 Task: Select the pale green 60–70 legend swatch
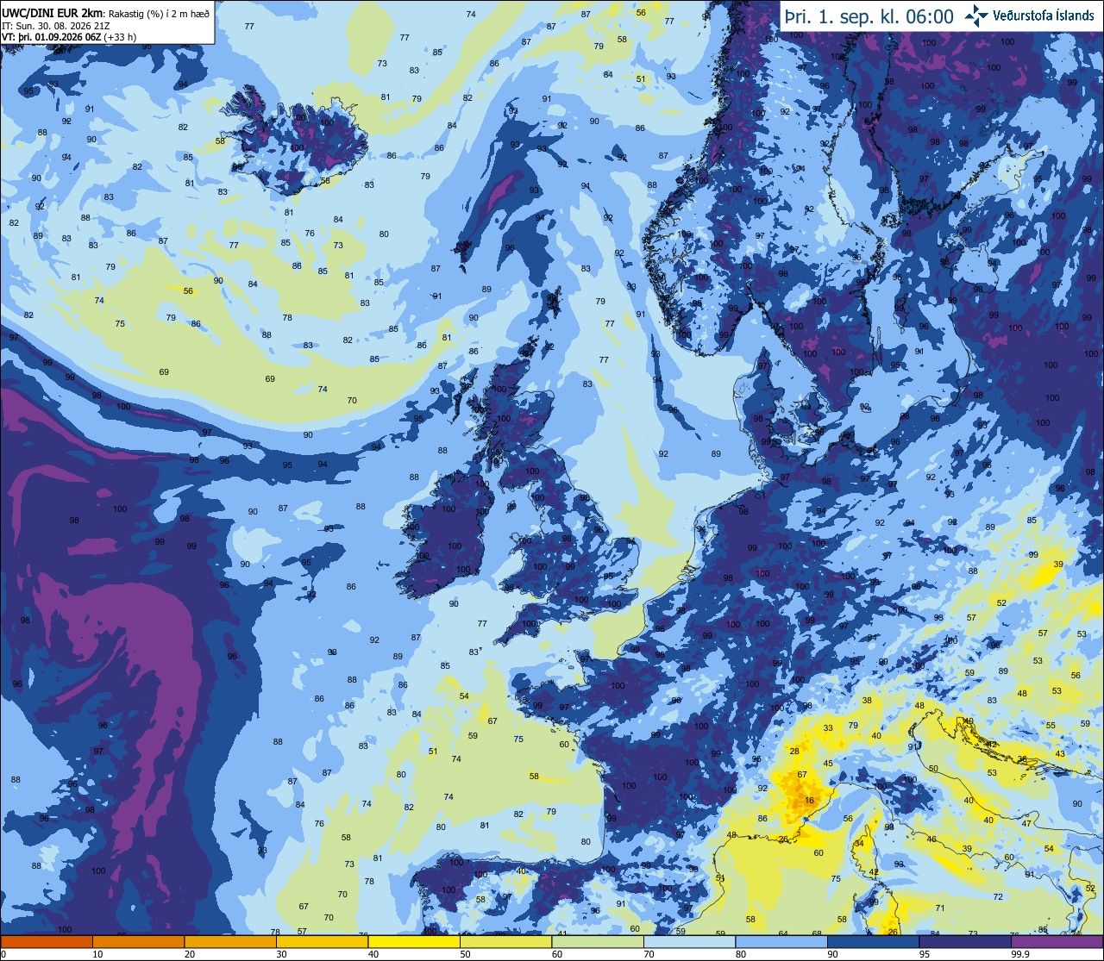click(x=598, y=941)
